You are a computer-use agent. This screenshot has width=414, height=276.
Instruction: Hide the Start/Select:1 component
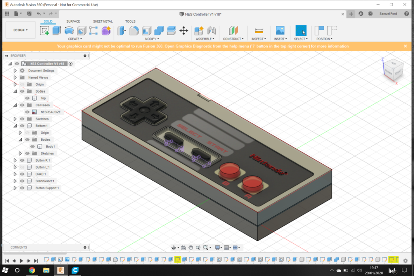[x=22, y=181]
